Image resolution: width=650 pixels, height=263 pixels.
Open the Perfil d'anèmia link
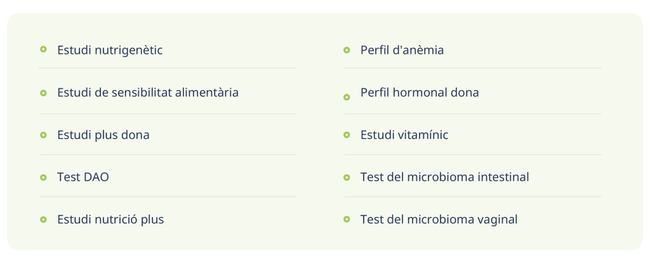point(402,50)
